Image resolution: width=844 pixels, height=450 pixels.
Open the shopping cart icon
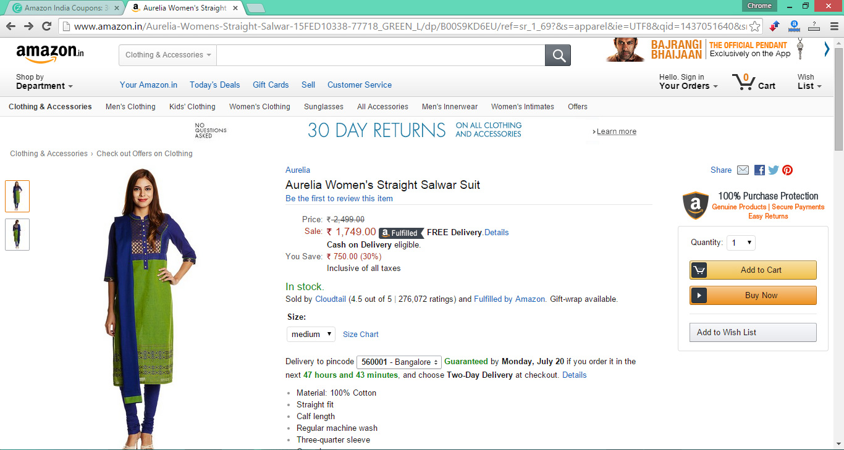743,81
